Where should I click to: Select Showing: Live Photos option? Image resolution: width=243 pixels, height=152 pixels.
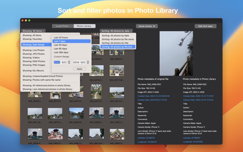coord(33,50)
